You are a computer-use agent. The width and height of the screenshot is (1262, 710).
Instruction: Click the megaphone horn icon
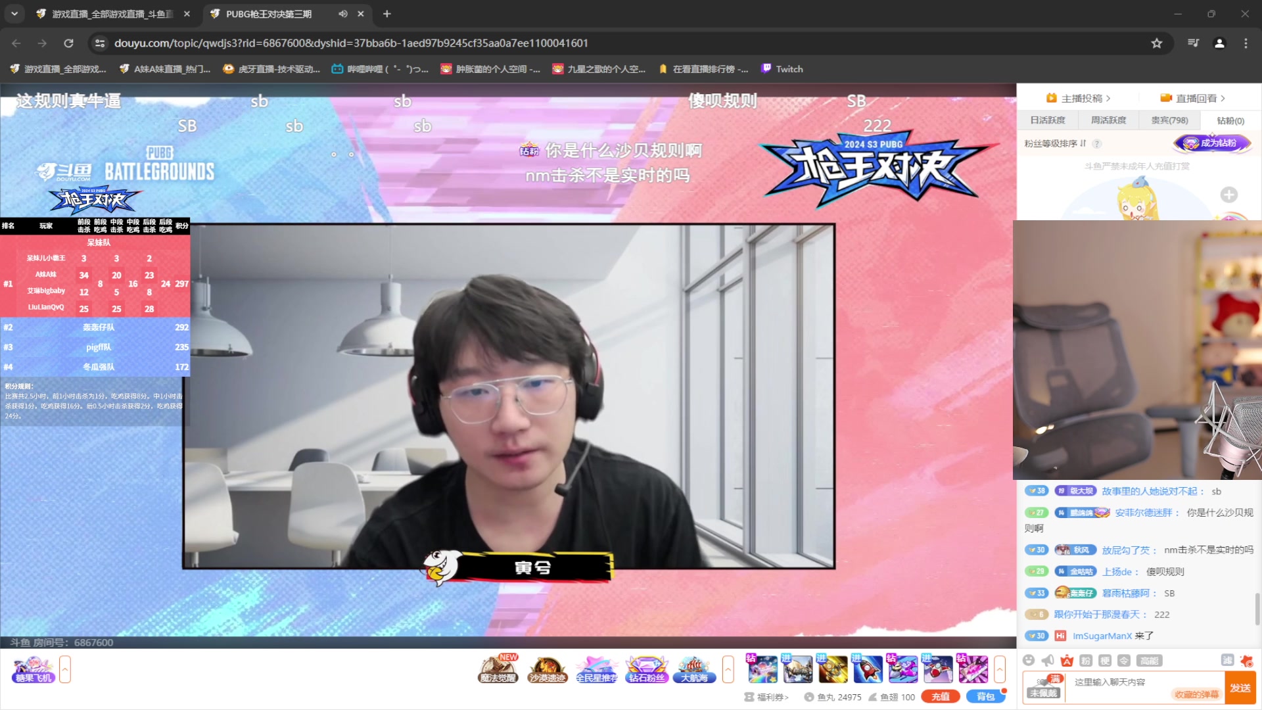[x=1048, y=660]
